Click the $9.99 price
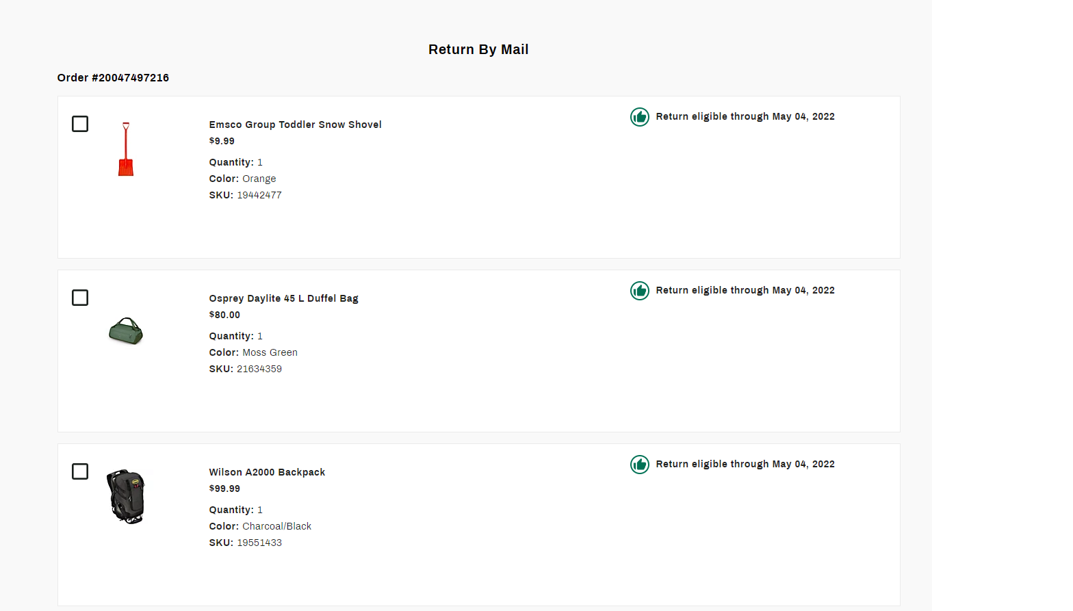Screen dimensions: 1073x611 point(222,141)
